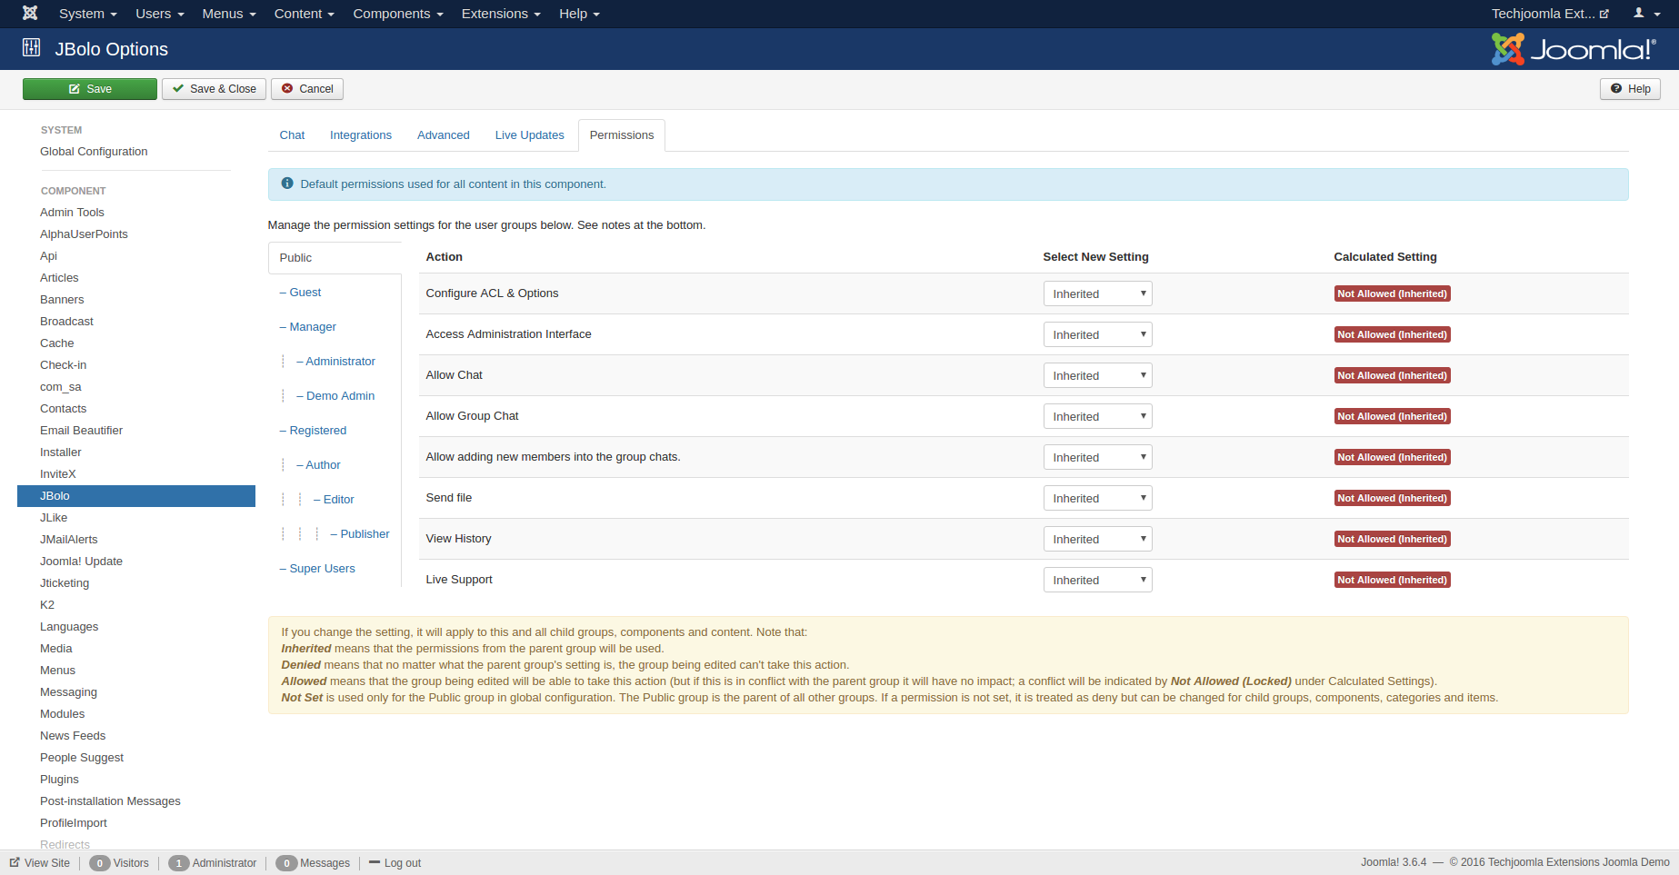Select the Publisher user group
The width and height of the screenshot is (1679, 875).
(x=365, y=534)
